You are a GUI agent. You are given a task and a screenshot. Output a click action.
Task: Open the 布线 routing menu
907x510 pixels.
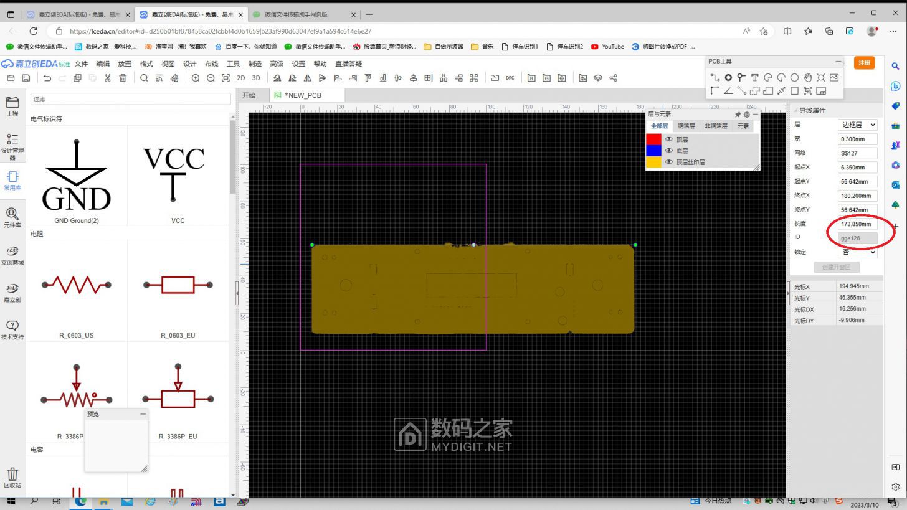pyautogui.click(x=212, y=64)
